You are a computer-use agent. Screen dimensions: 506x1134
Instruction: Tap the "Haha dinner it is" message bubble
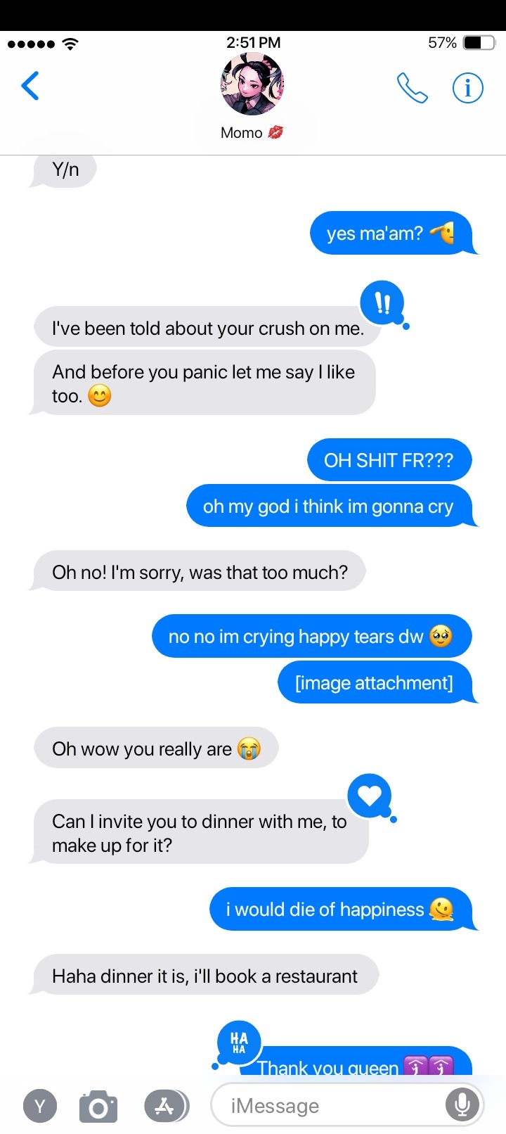point(206,976)
